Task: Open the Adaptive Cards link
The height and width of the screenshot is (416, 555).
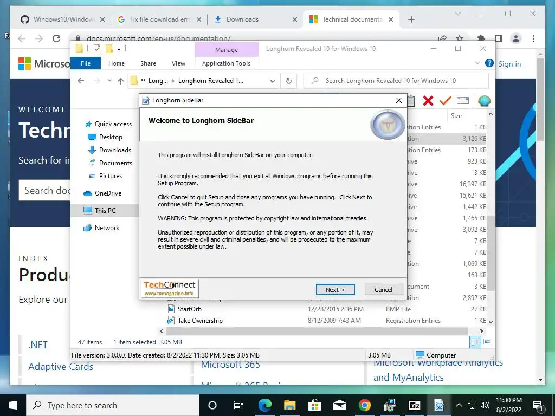Action: click(x=61, y=367)
